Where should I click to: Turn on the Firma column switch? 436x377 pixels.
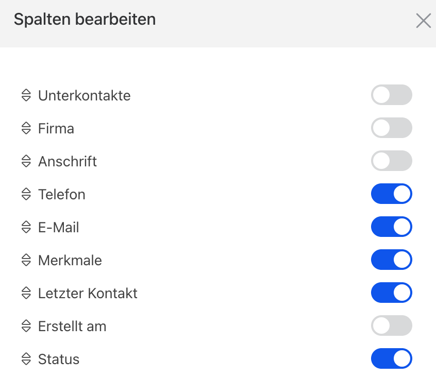(391, 128)
